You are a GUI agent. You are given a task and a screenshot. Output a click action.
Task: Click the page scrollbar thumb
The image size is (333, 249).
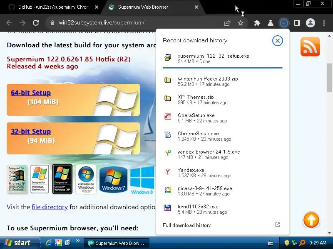pyautogui.click(x=329, y=78)
